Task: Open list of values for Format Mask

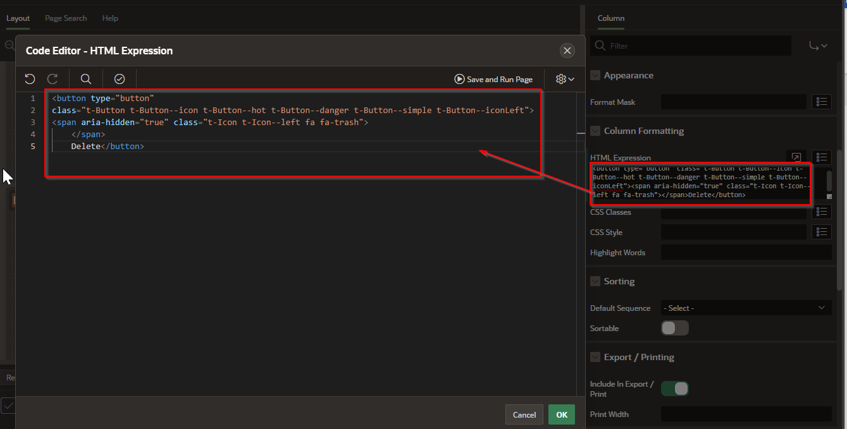Action: pyautogui.click(x=822, y=102)
